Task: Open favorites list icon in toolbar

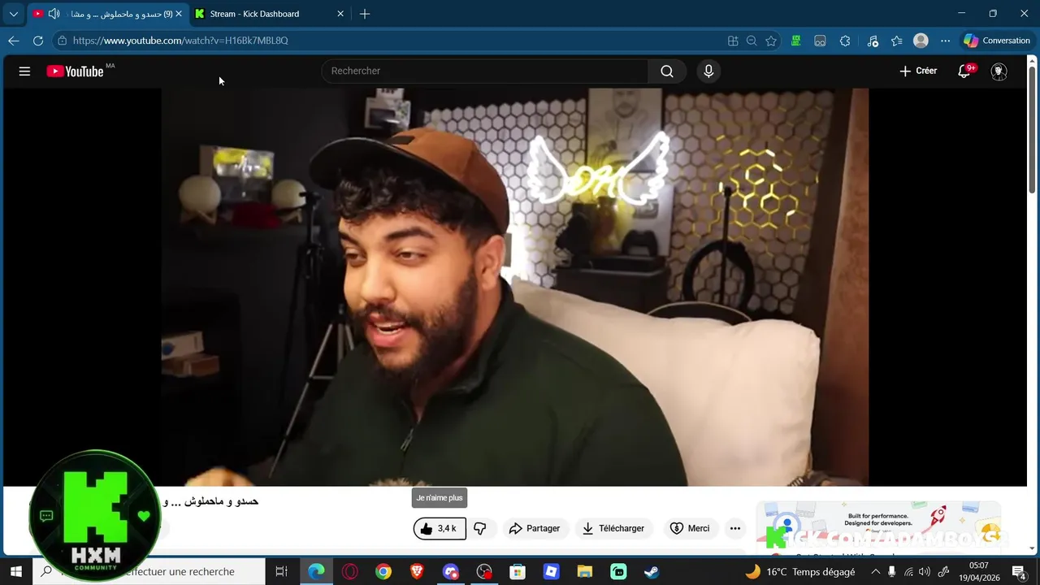Action: tap(897, 41)
